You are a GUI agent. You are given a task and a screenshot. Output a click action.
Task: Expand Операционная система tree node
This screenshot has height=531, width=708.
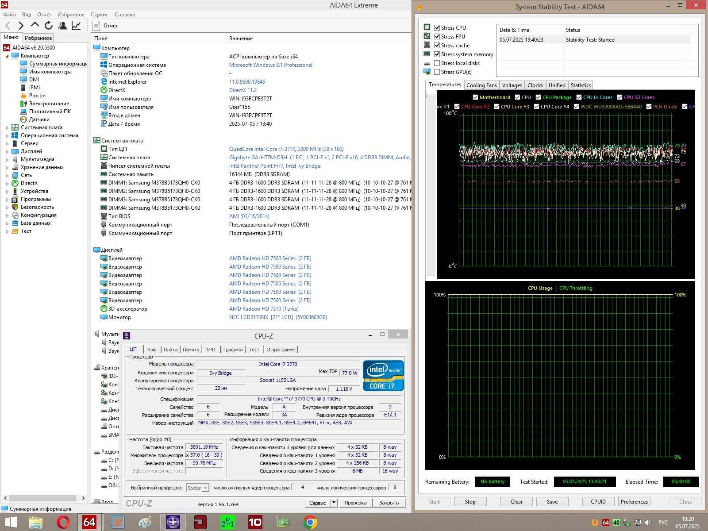7,135
